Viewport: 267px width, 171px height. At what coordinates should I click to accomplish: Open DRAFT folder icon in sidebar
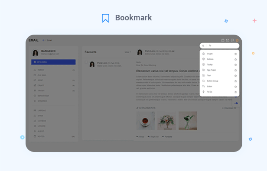point(35,85)
